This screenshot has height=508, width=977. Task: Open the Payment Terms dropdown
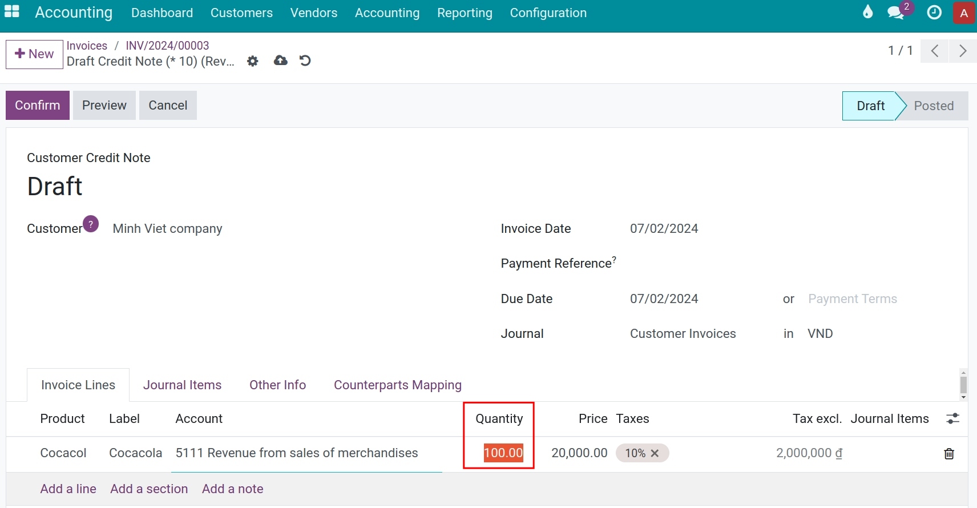click(x=853, y=299)
